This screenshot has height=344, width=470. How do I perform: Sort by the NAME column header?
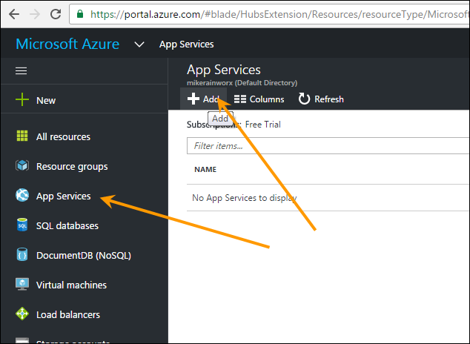pyautogui.click(x=205, y=169)
